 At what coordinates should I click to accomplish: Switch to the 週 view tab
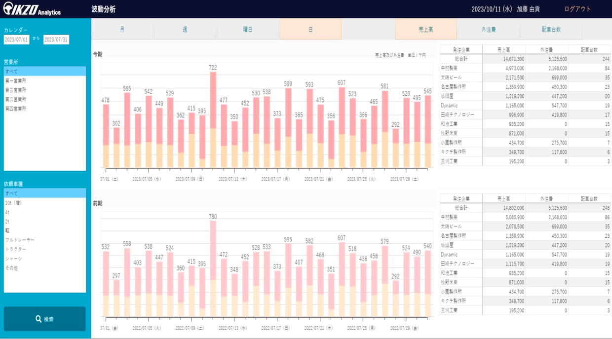[185, 29]
